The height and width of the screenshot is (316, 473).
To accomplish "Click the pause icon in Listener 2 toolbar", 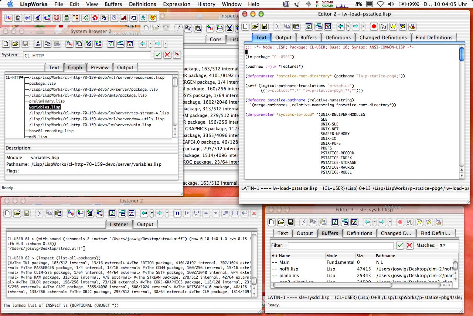I will [177, 213].
